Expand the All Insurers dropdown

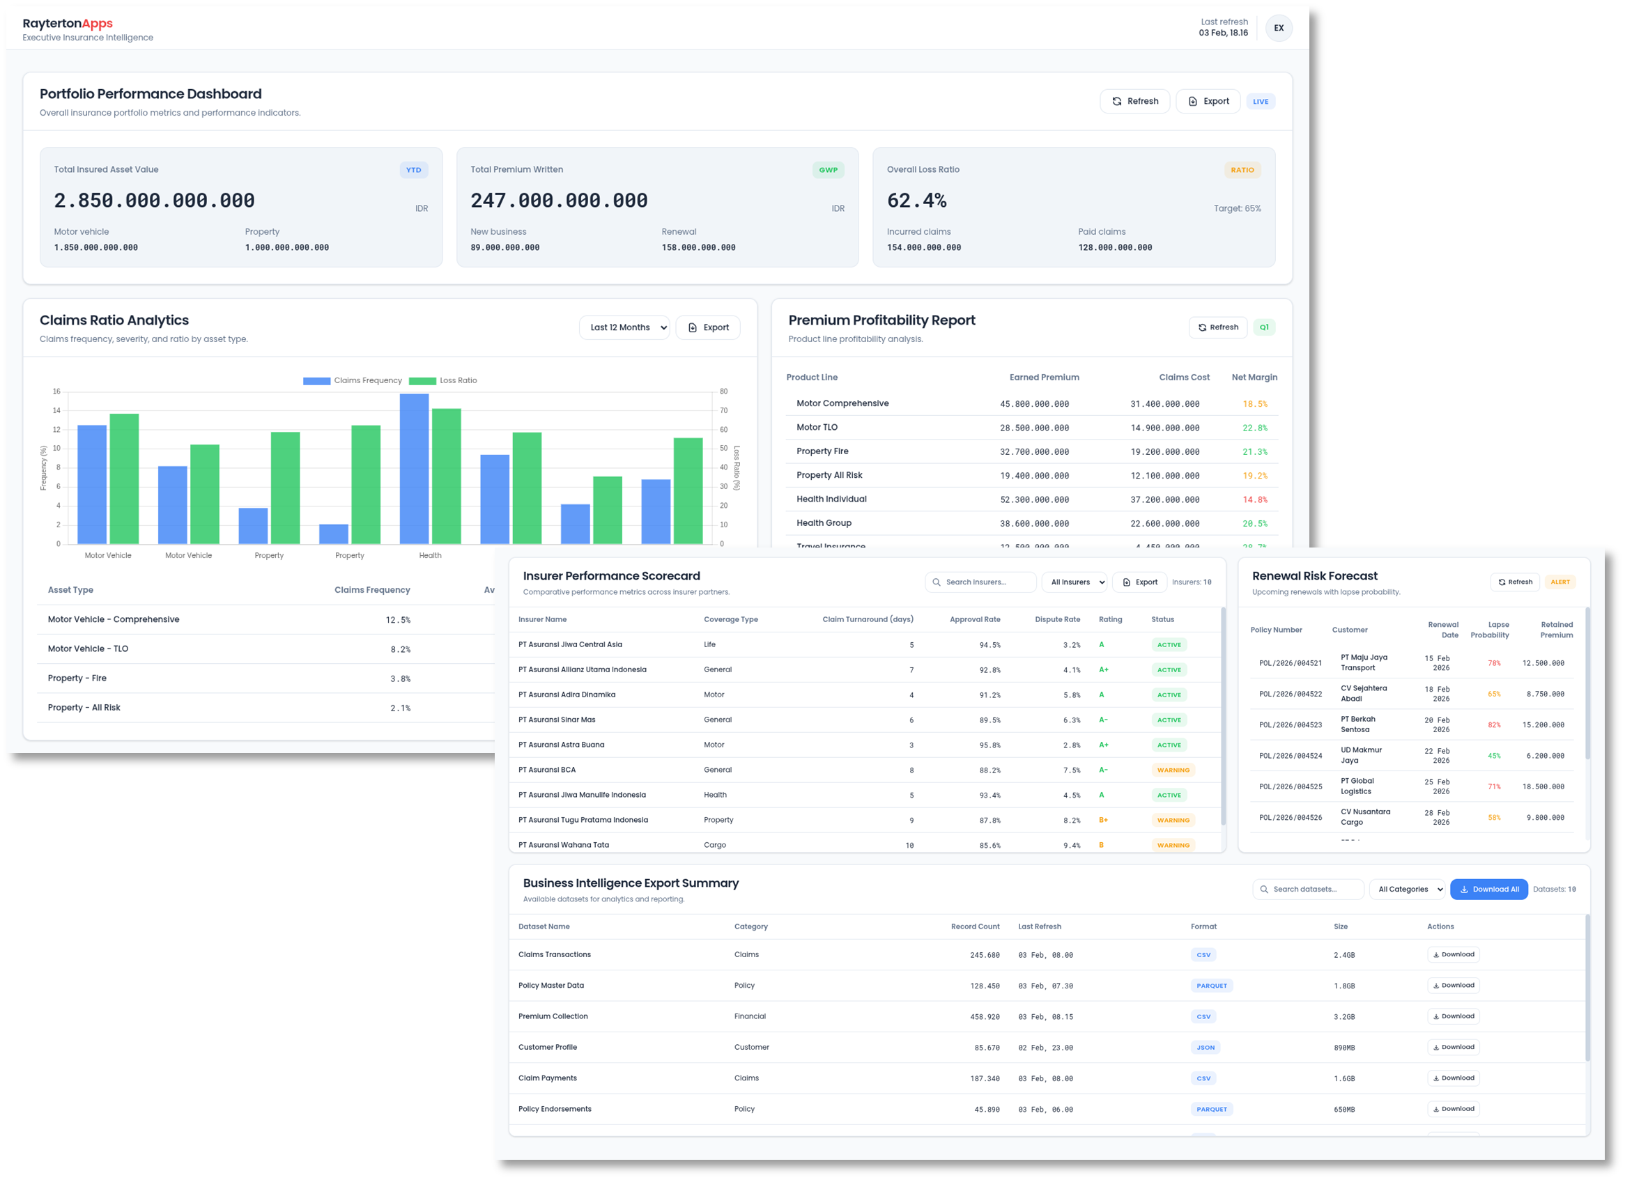click(1074, 582)
